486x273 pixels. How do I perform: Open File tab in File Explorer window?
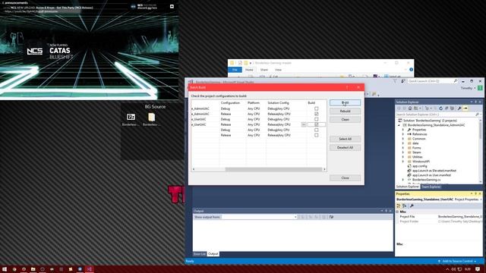(x=235, y=70)
